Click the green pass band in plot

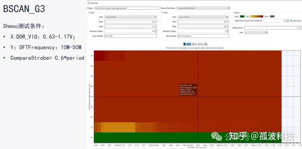point(188,137)
